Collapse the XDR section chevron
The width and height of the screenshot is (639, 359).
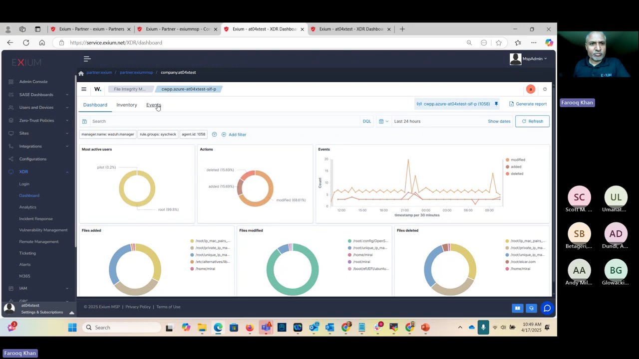click(x=67, y=172)
